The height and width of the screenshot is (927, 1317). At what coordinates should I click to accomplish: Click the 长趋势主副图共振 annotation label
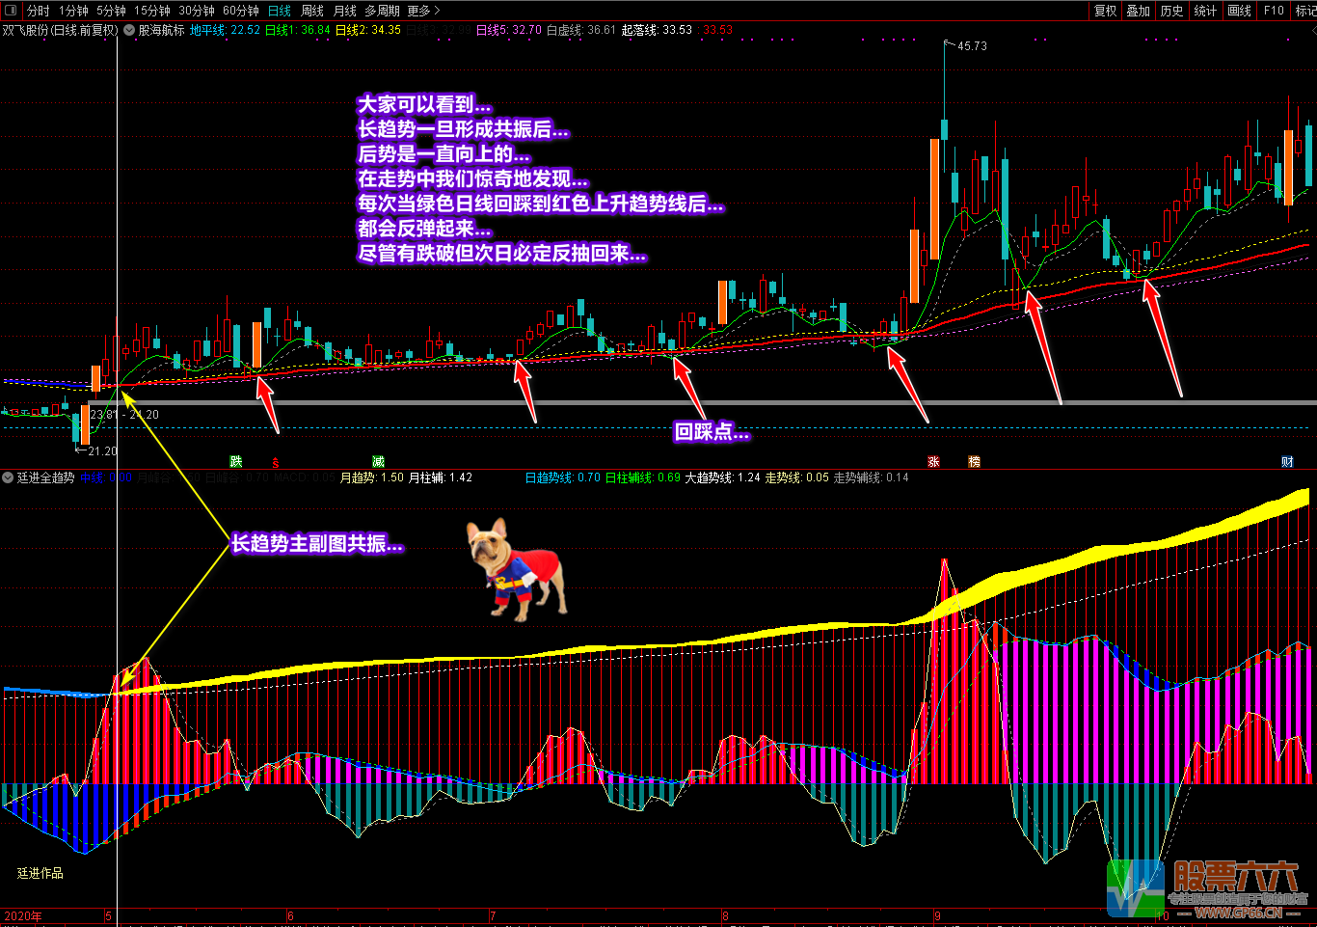point(317,544)
